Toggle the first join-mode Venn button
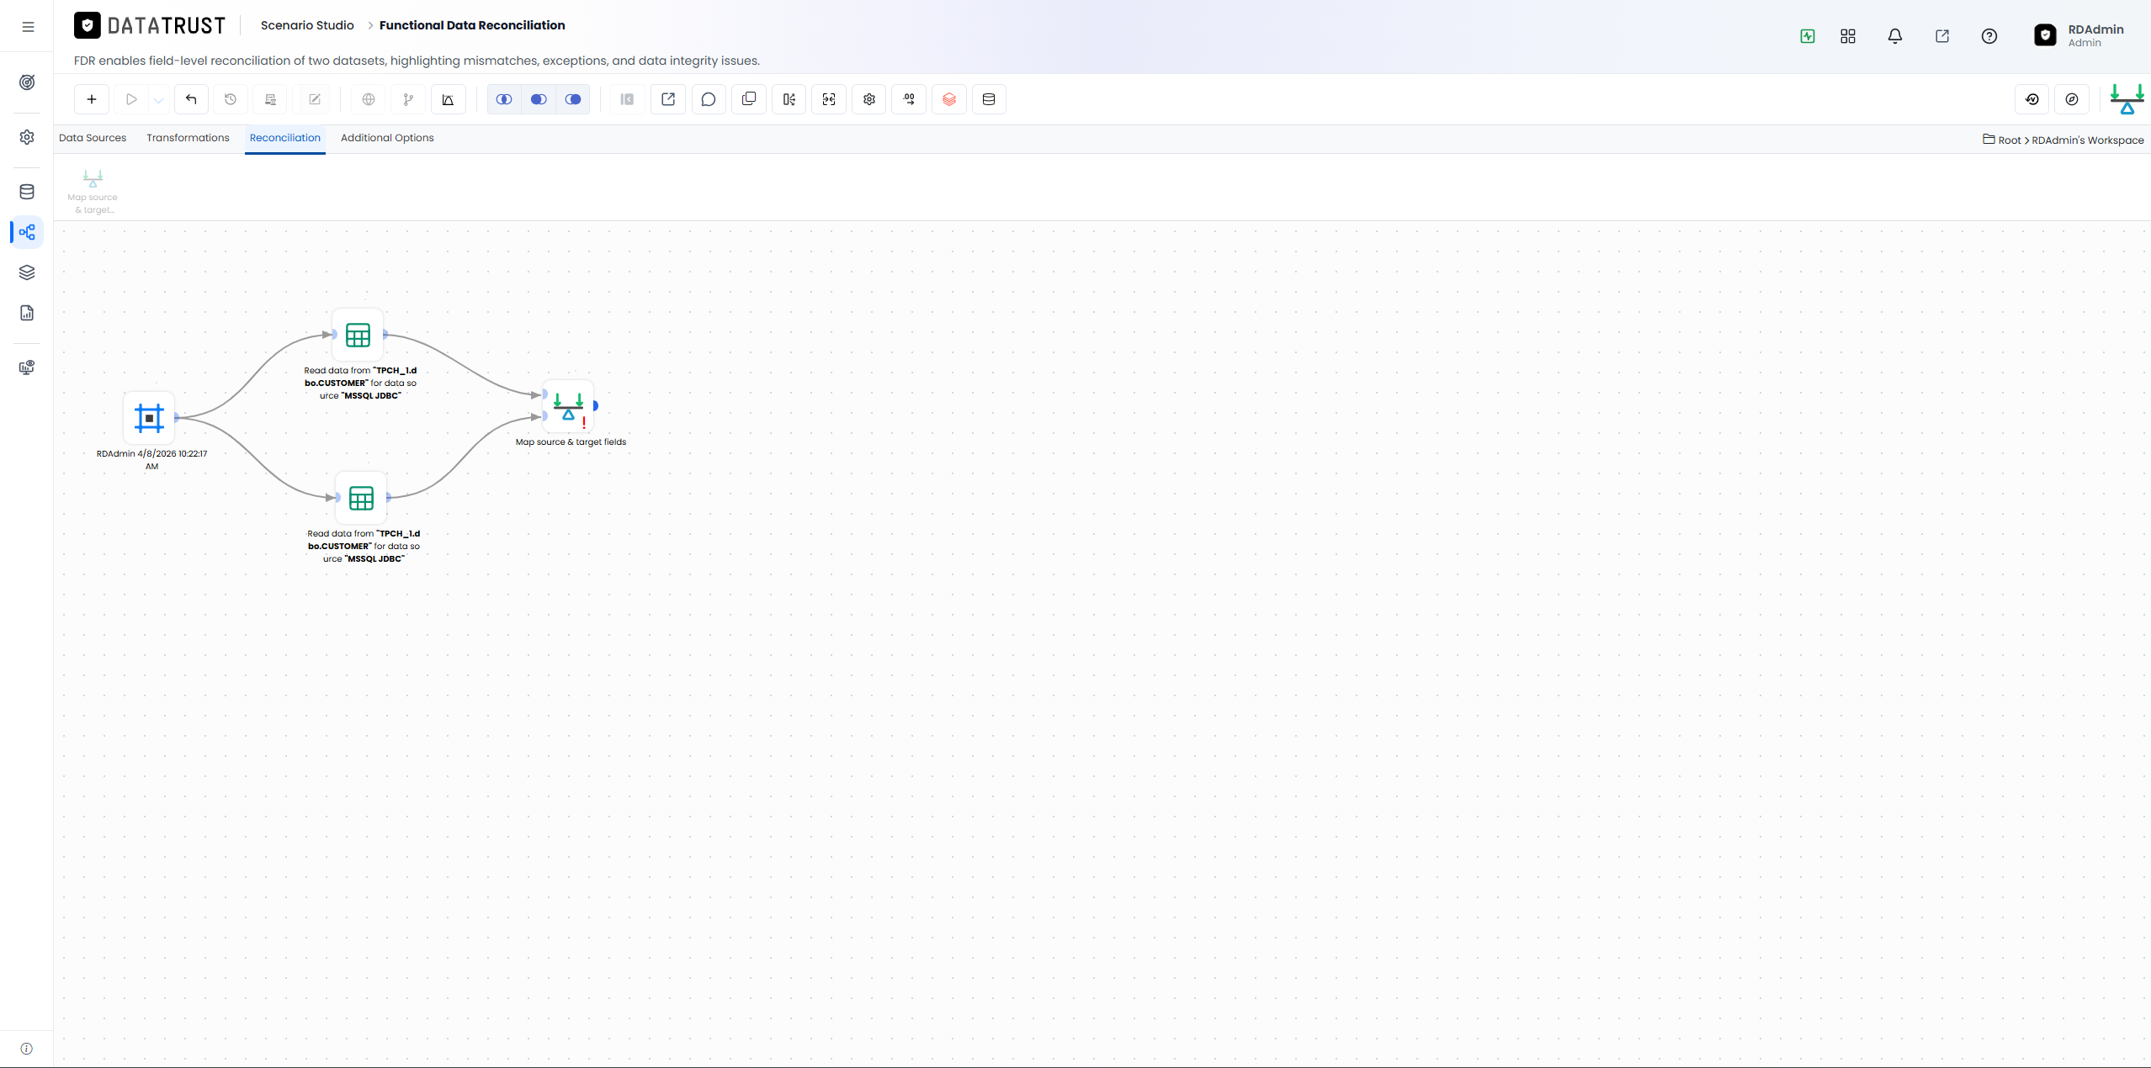This screenshot has height=1068, width=2151. coord(504,99)
